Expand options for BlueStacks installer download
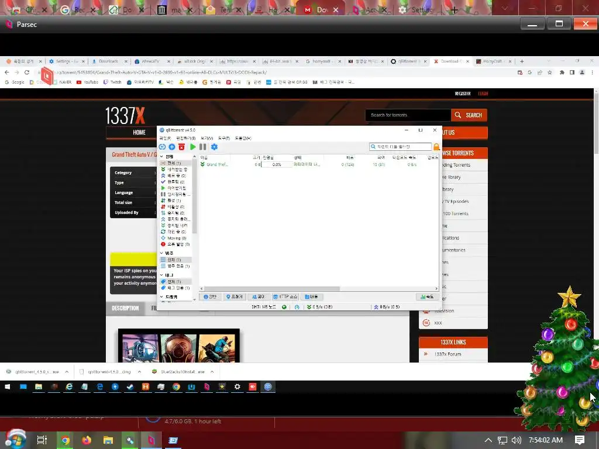Screen dimensions: 599x449 (212, 372)
